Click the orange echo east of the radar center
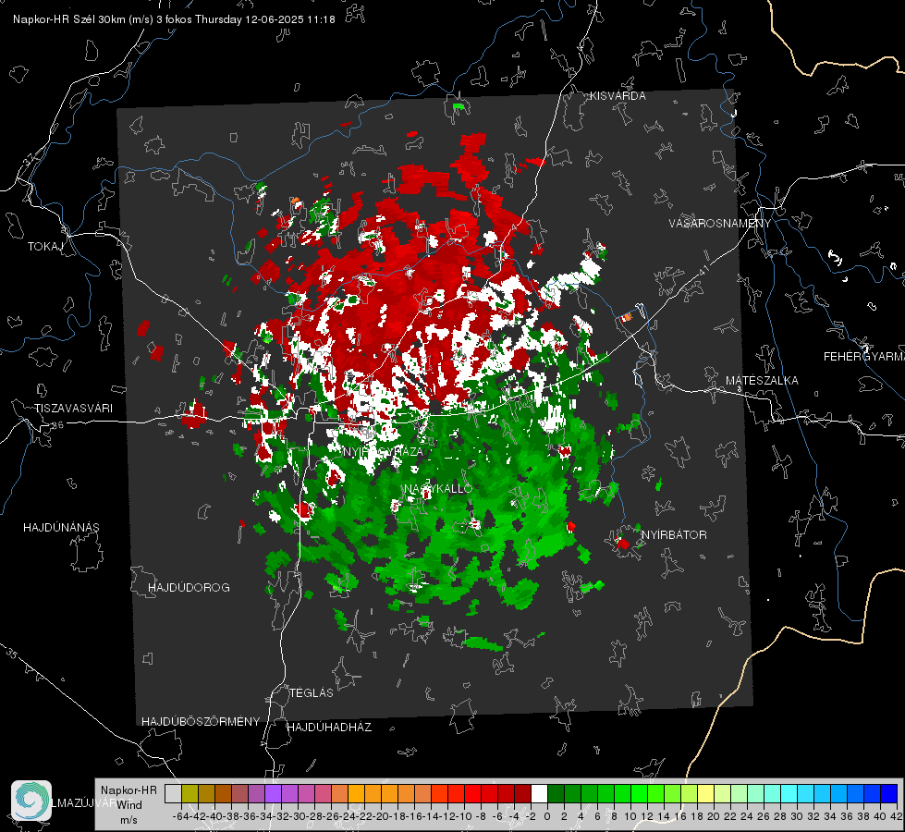 (627, 317)
